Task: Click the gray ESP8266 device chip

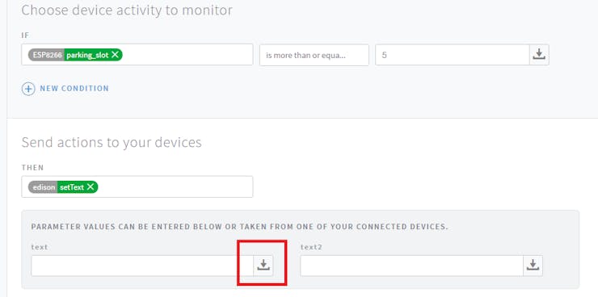Action: pos(46,55)
